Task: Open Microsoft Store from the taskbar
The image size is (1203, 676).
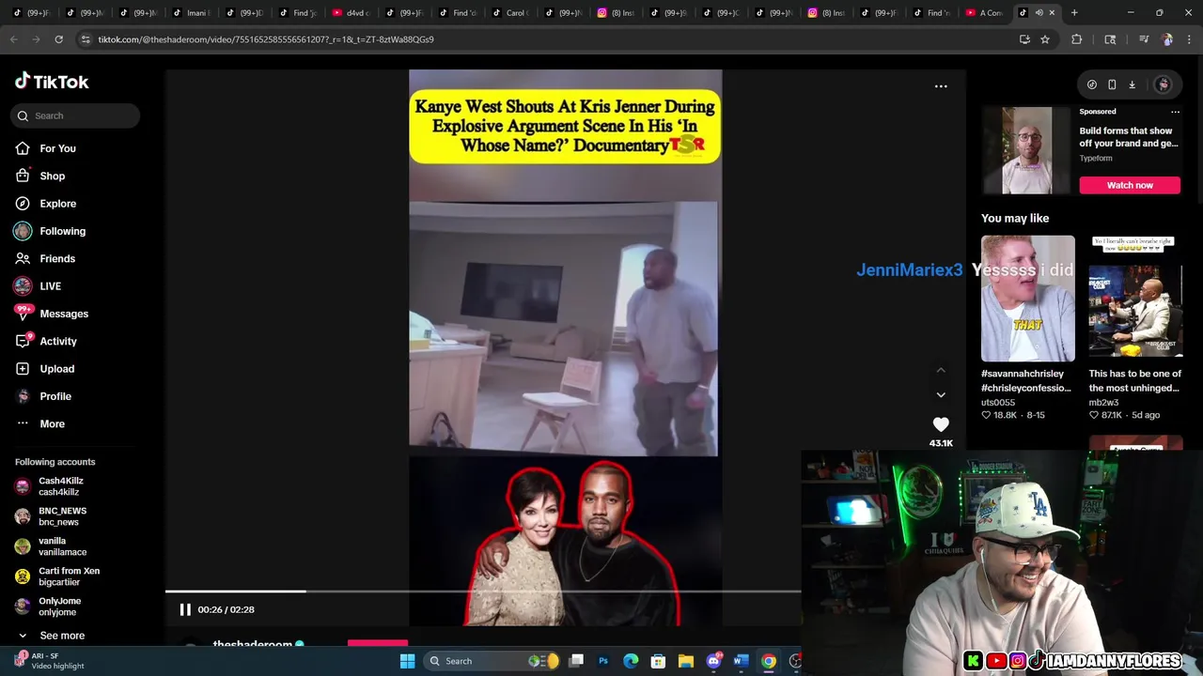Action: (658, 661)
